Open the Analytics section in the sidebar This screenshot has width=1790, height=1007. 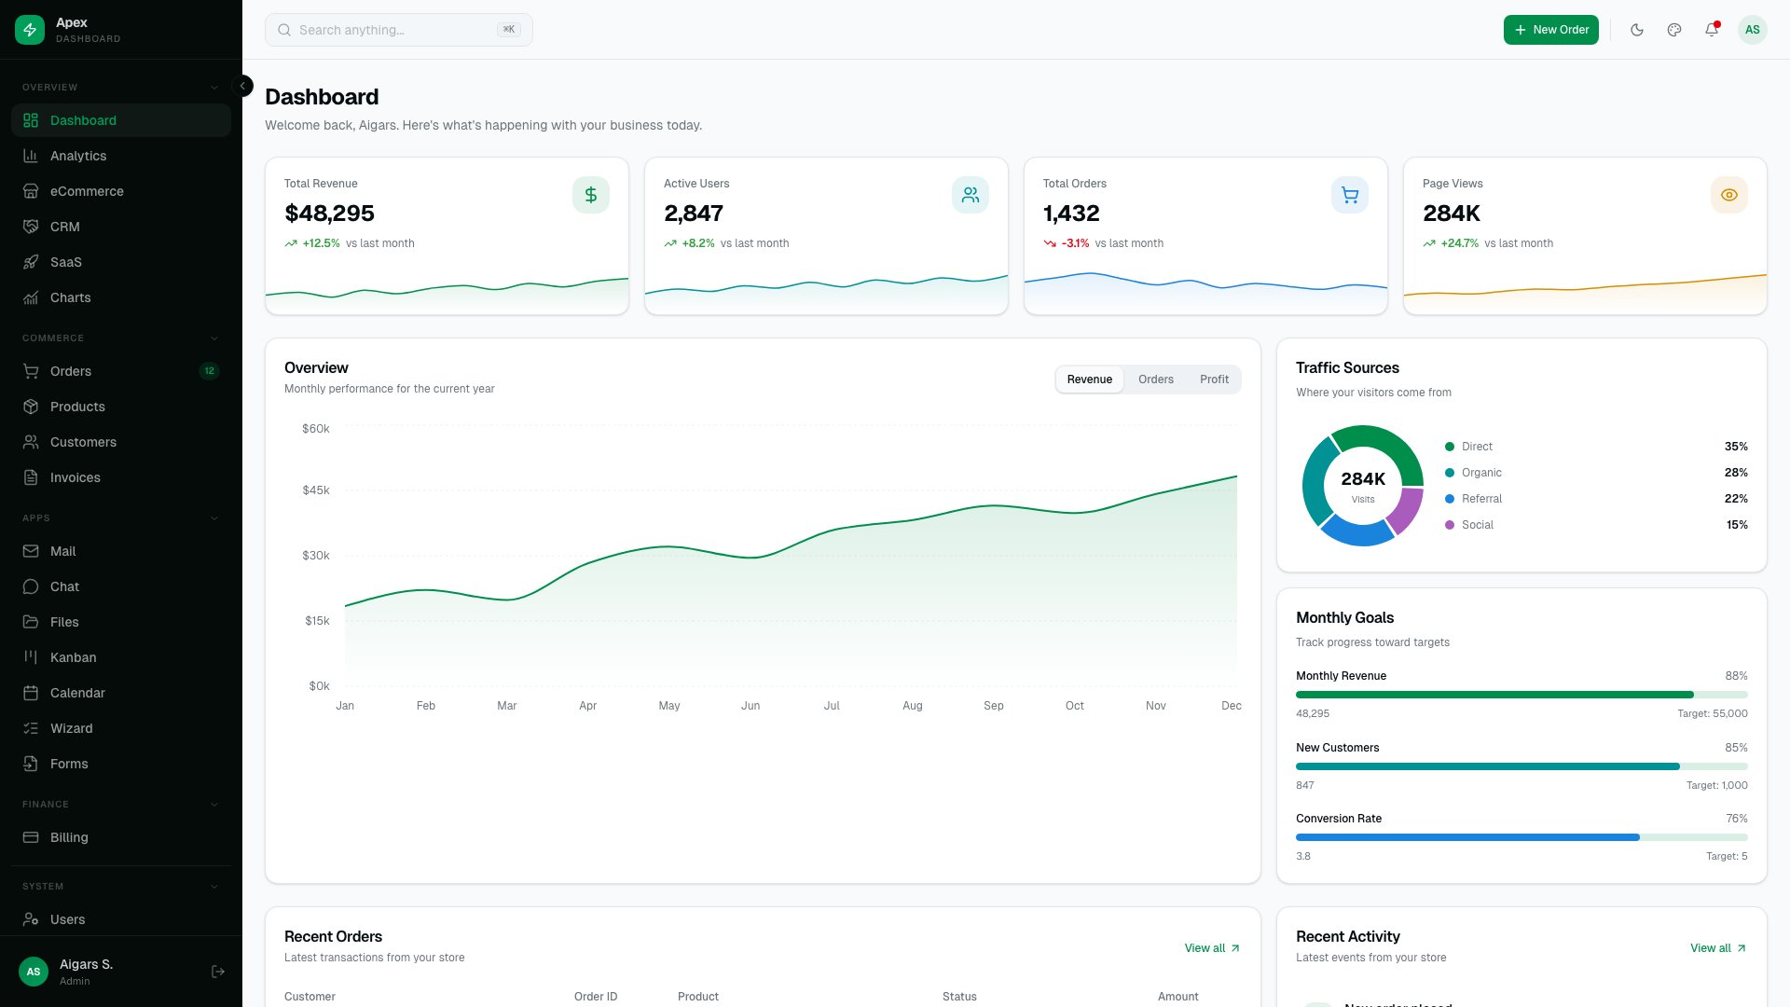coord(77,156)
